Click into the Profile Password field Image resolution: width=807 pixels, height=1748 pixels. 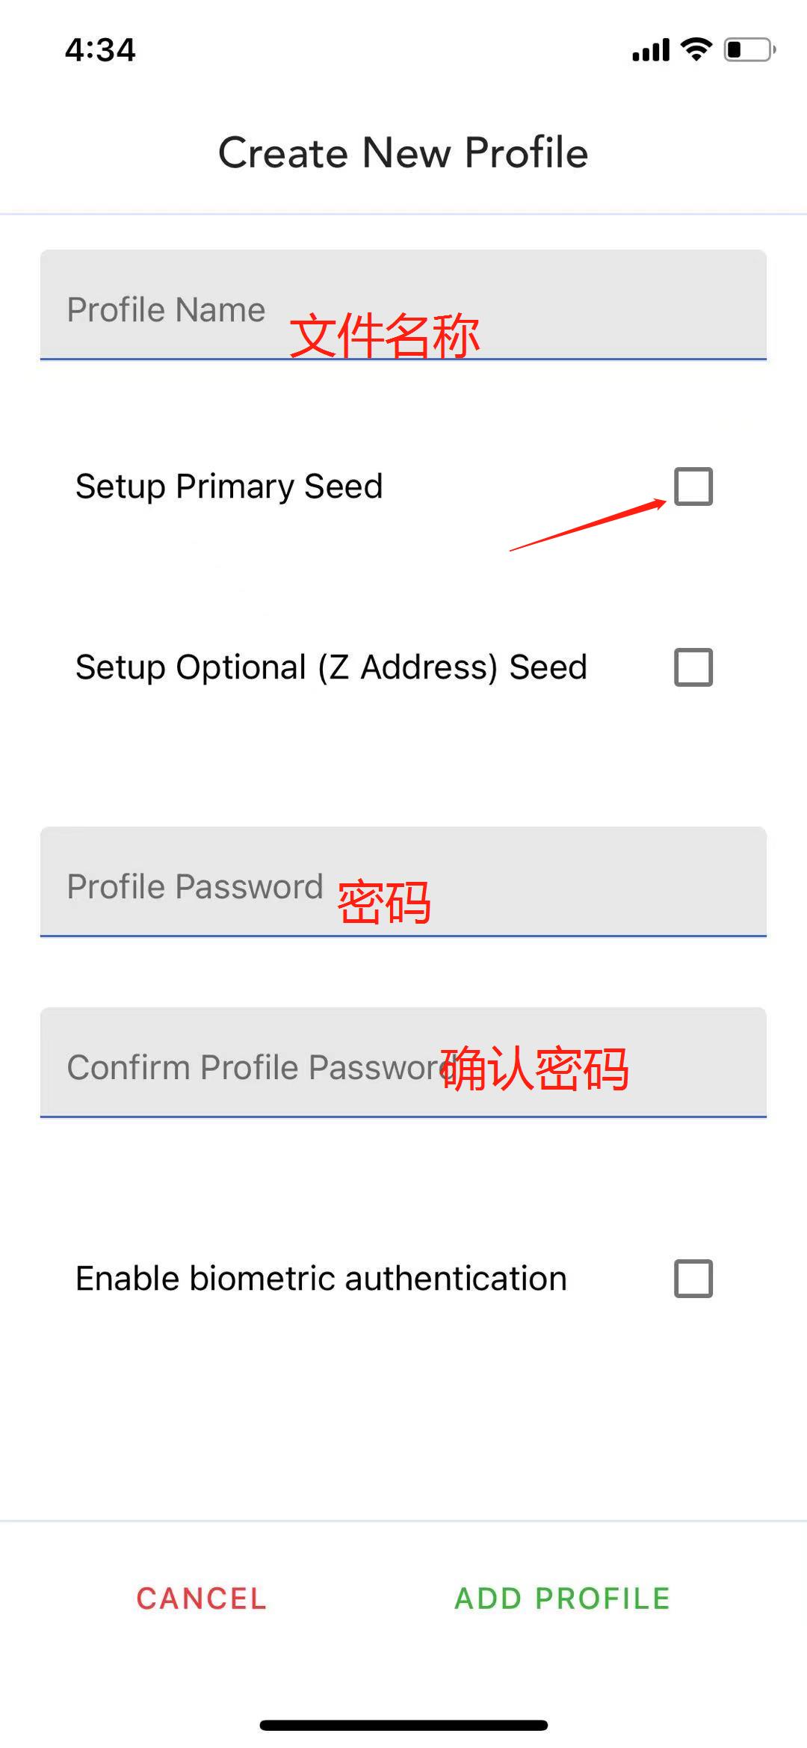(x=403, y=882)
